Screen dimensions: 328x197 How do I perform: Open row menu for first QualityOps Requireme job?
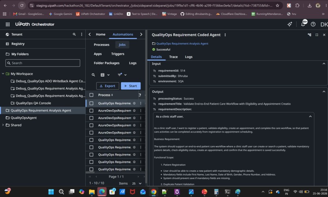pyautogui.click(x=140, y=103)
